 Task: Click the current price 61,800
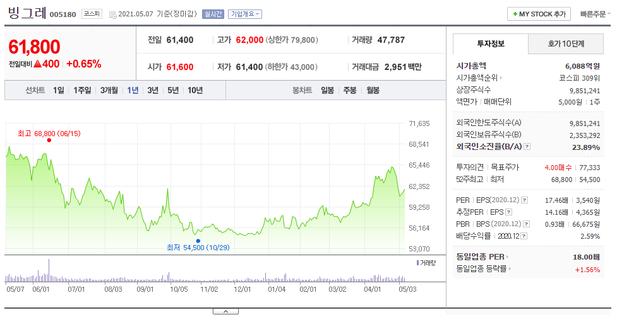click(x=34, y=47)
